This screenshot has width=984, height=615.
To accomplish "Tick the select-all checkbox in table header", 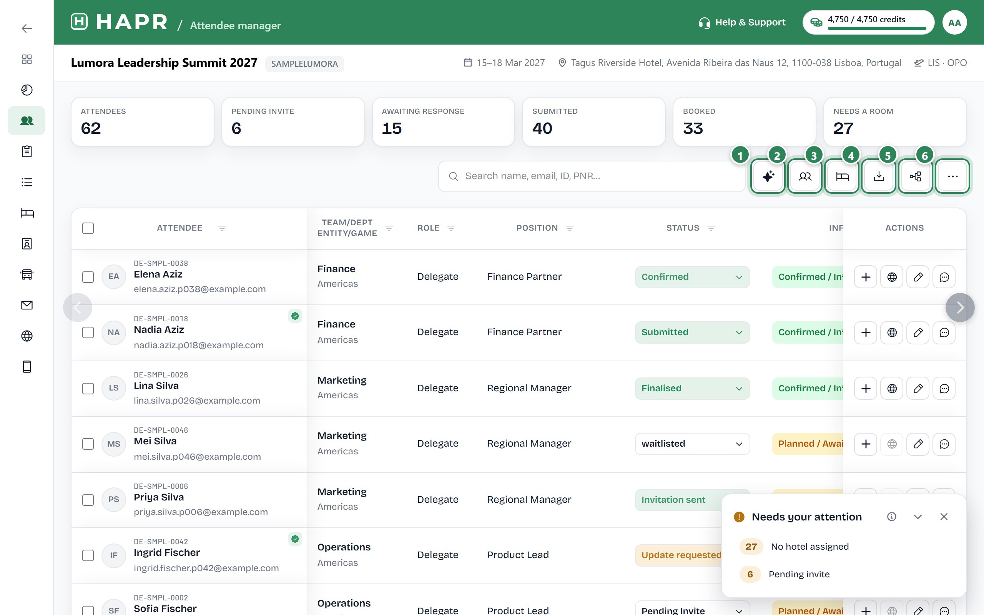I will click(x=88, y=228).
